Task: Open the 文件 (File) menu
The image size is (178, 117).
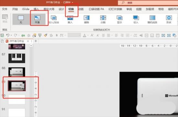Action: click(5, 9)
